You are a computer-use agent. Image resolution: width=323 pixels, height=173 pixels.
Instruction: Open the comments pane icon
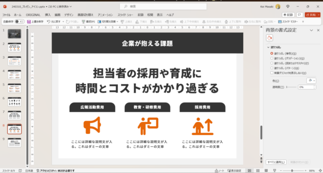pyautogui.click(x=299, y=15)
